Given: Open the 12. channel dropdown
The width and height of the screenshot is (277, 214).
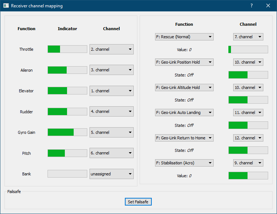Looking at the screenshot, I should click(x=248, y=138).
